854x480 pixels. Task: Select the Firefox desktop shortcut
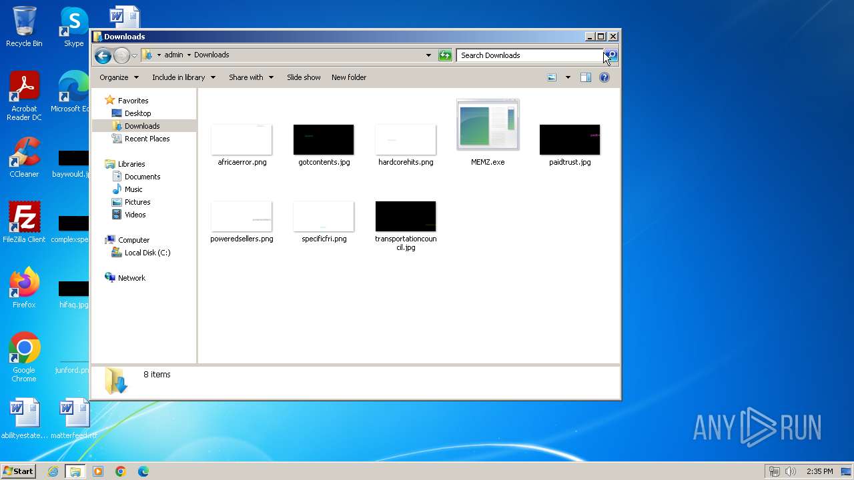coord(24,288)
